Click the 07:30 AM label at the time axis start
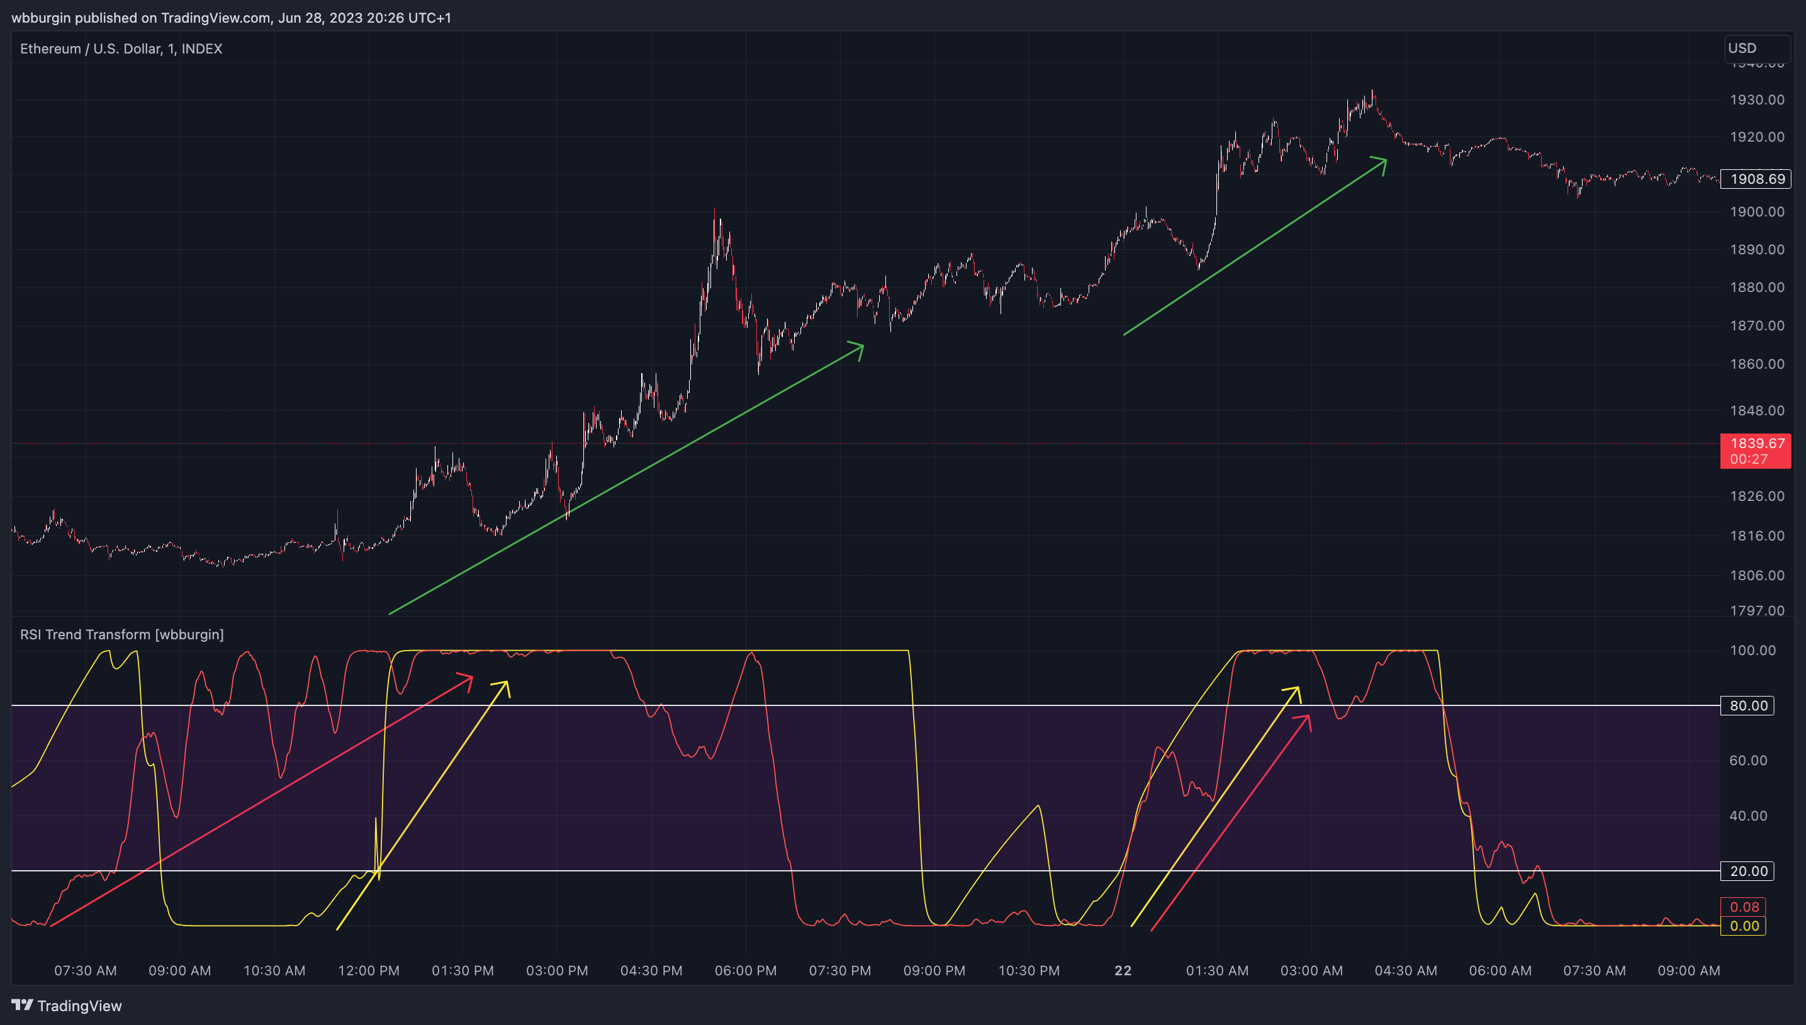 point(85,970)
